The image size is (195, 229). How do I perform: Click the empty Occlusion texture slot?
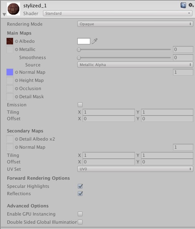pyautogui.click(x=10, y=88)
